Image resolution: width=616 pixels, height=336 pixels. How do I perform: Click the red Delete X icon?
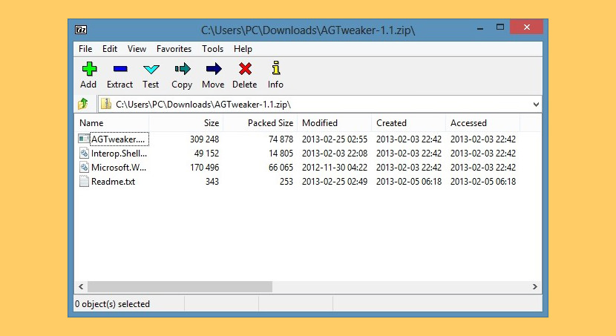tap(245, 69)
